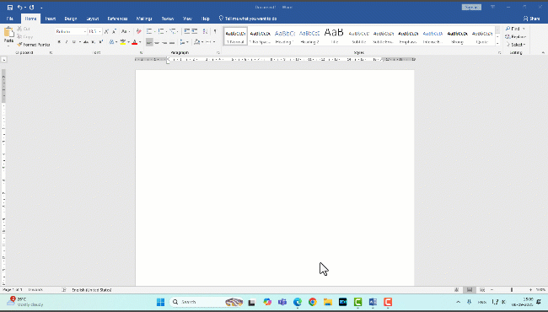
Task: Open the font size dropdown
Action: point(99,31)
